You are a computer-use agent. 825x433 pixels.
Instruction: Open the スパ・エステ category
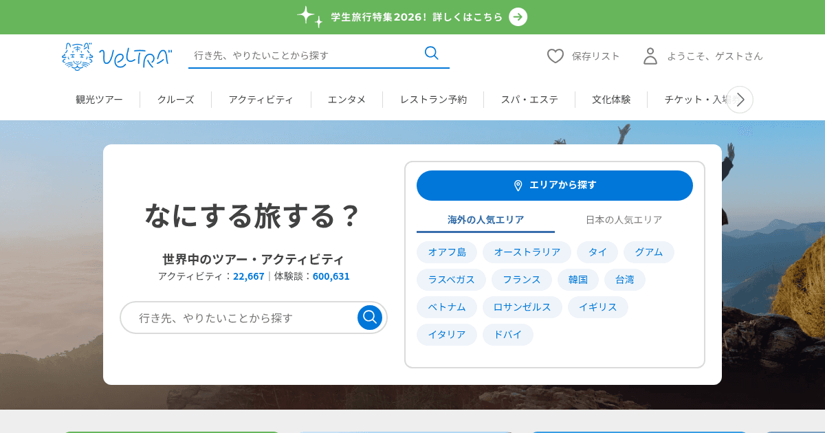529,100
